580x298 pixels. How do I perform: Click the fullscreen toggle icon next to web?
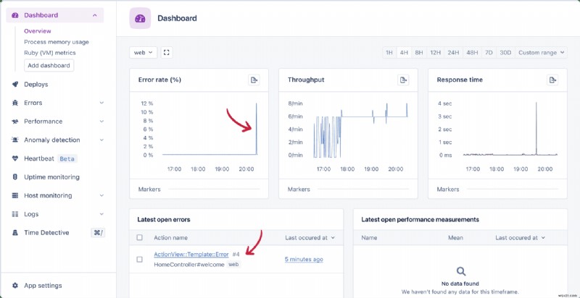167,52
